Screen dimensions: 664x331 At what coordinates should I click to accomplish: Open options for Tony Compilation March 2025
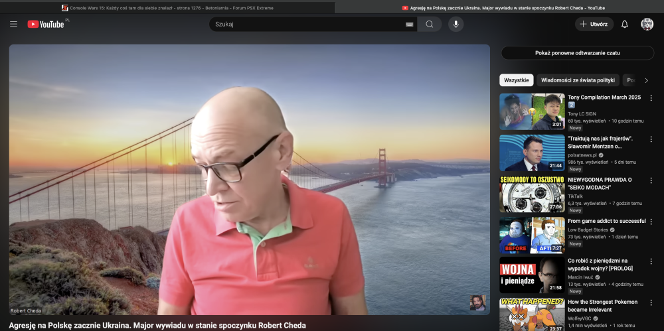point(651,98)
